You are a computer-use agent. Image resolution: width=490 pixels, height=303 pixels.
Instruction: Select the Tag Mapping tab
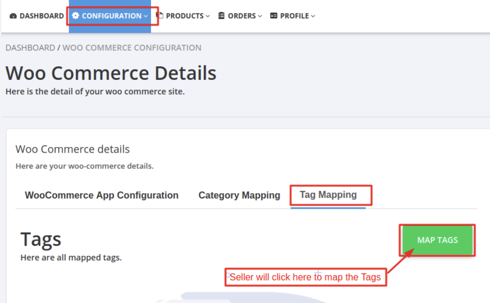[x=328, y=195]
